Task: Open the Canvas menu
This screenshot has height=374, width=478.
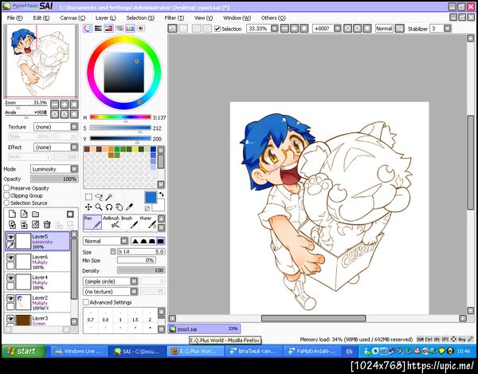Action: click(72, 18)
